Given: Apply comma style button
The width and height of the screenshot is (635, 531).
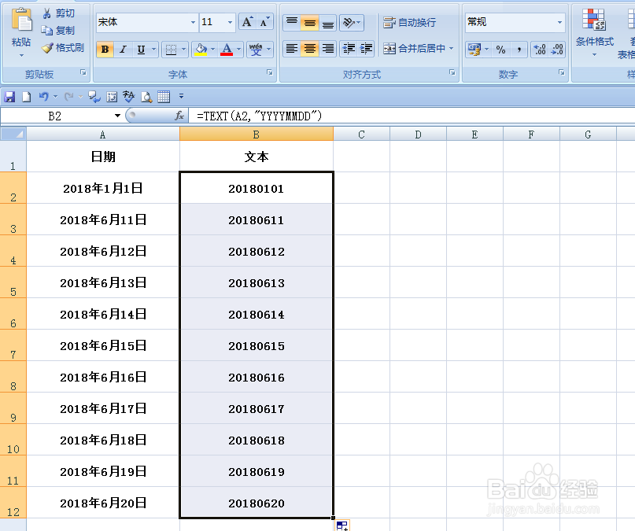Looking at the screenshot, I should click(519, 50).
